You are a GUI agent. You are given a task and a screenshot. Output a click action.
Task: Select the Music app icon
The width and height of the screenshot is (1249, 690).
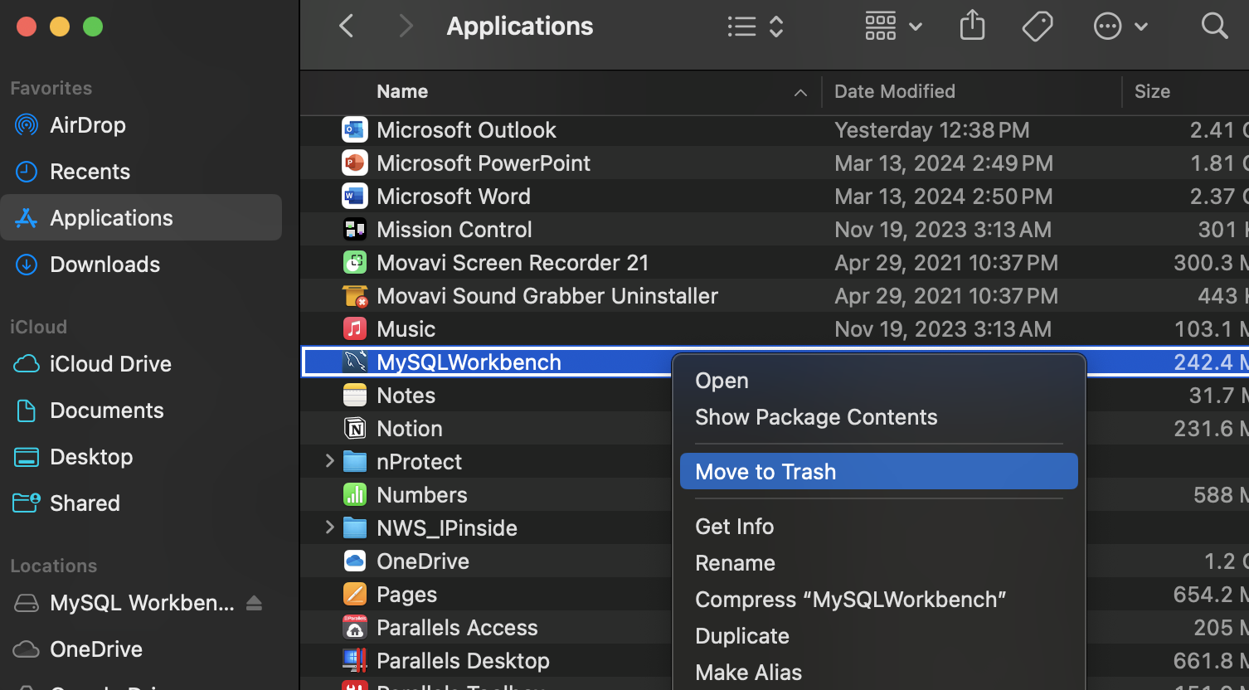[x=355, y=329]
